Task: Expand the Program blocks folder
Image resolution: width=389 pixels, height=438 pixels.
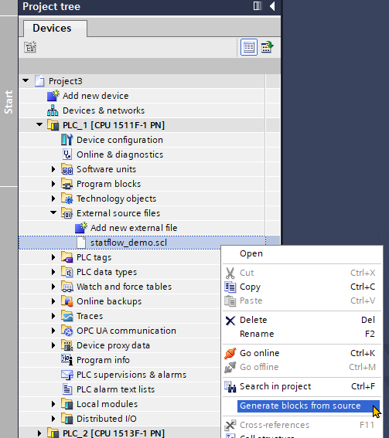Action: tap(53, 184)
